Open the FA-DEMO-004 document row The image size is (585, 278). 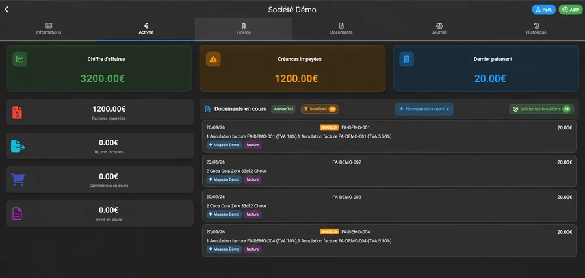pyautogui.click(x=389, y=240)
